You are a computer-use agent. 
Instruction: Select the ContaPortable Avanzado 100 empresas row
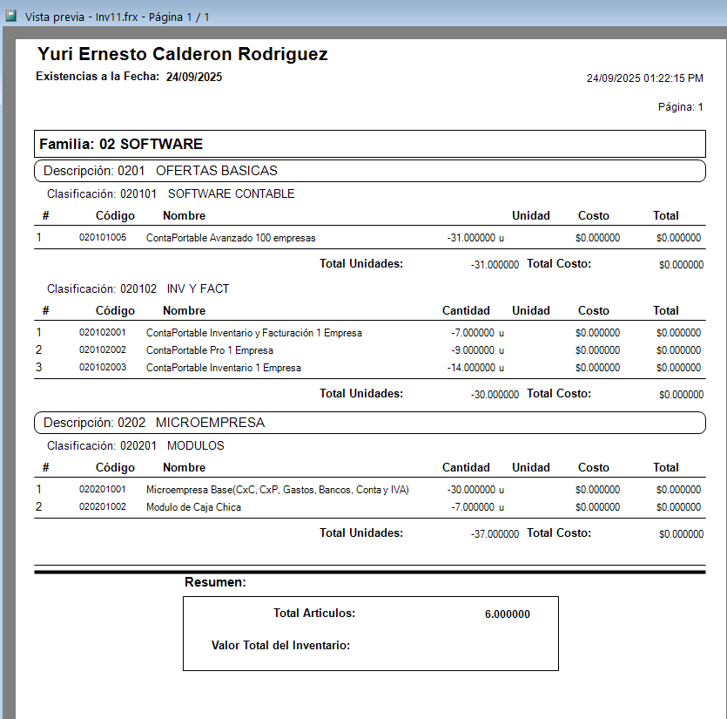[370, 238]
